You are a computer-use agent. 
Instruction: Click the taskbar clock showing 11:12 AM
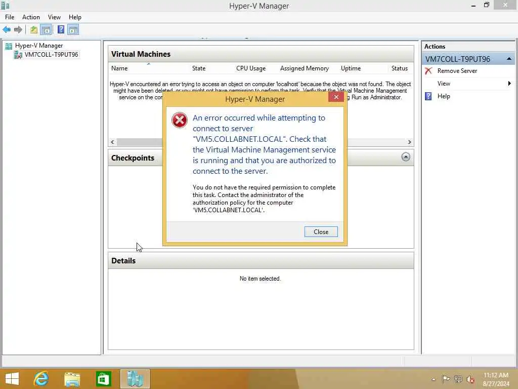pos(496,375)
